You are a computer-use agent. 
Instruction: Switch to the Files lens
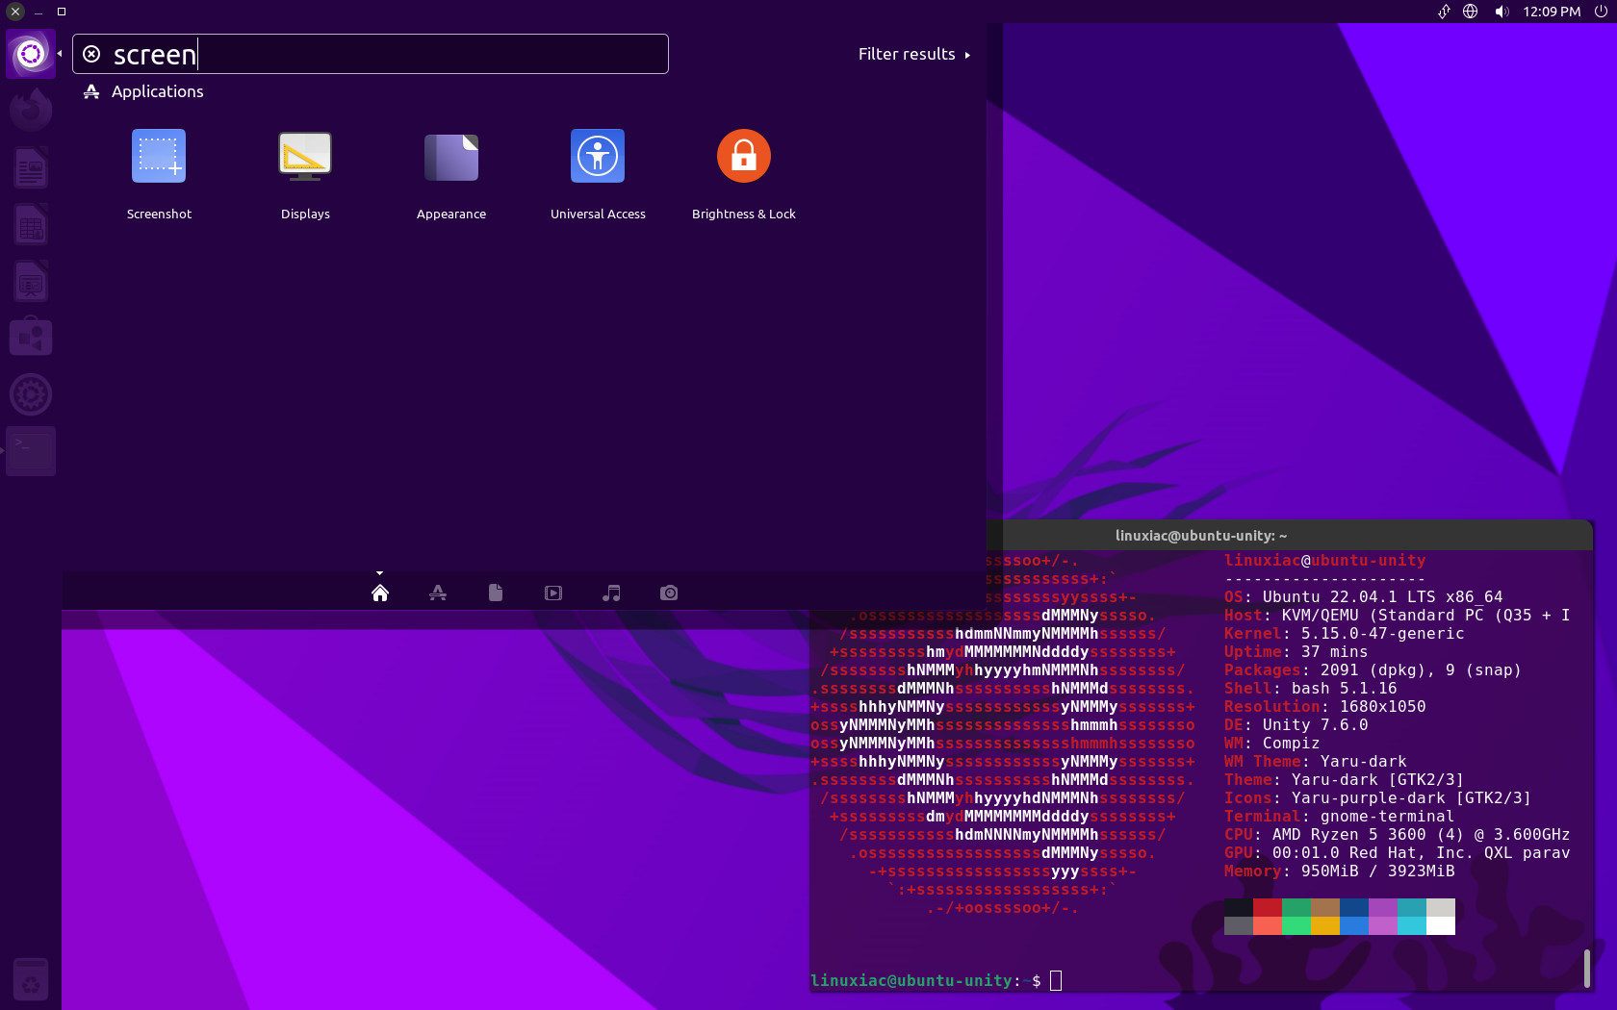tap(496, 593)
